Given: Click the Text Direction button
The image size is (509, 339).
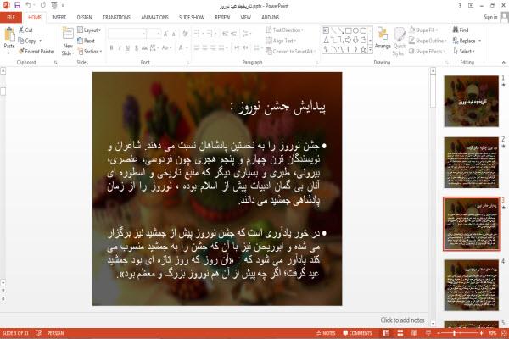Looking at the screenshot, I should click(285, 30).
